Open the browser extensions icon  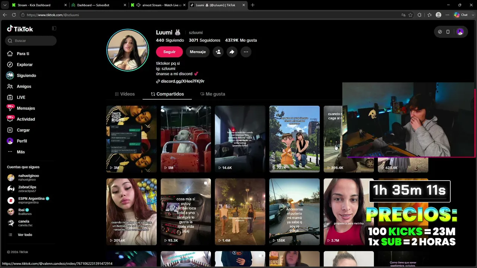click(x=420, y=15)
